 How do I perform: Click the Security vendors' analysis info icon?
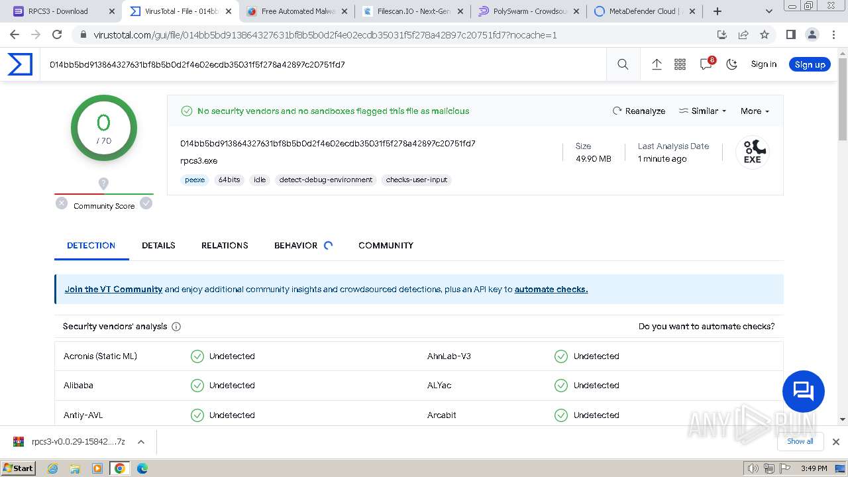click(x=176, y=327)
